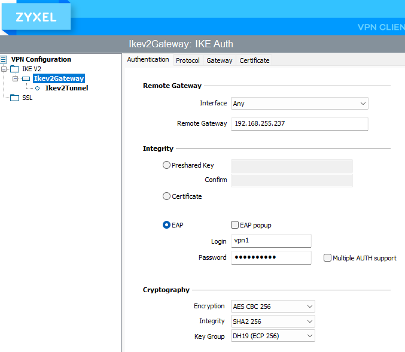This screenshot has width=405, height=352.
Task: Open the Interface dropdown
Action: (x=300, y=104)
